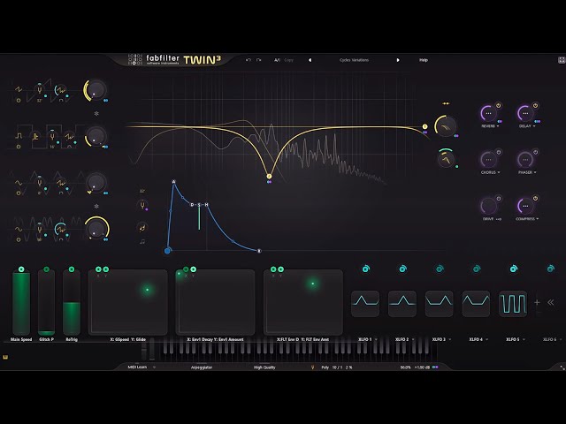This screenshot has height=424, width=566.
Task: Toggle full screen mode icon
Action: (x=562, y=60)
